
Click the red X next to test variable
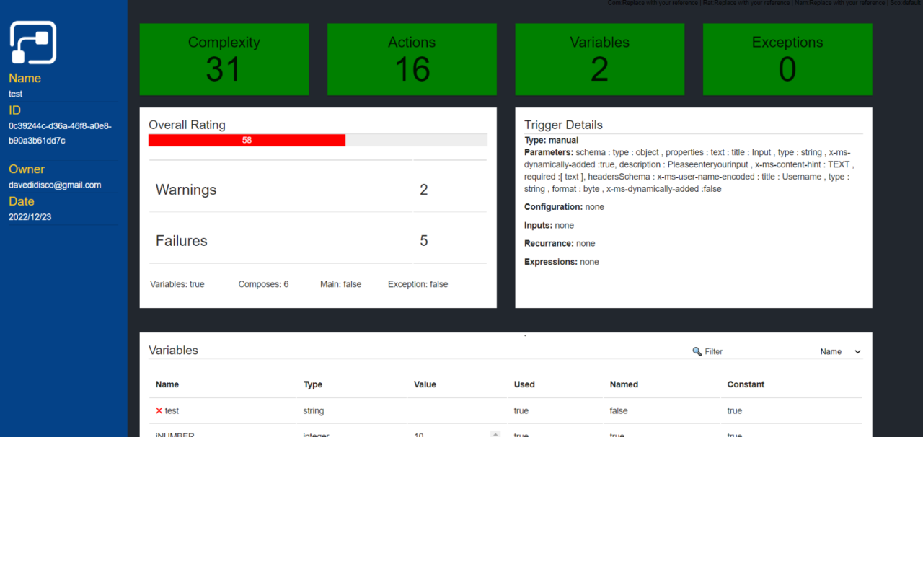click(x=159, y=410)
